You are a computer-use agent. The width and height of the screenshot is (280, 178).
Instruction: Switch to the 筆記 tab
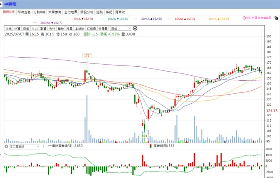click(x=109, y=12)
